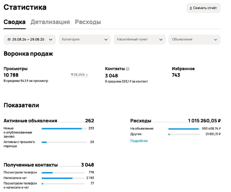Click the Скачать отчёт button
Screen dimensions: 231x192
coord(204,8)
